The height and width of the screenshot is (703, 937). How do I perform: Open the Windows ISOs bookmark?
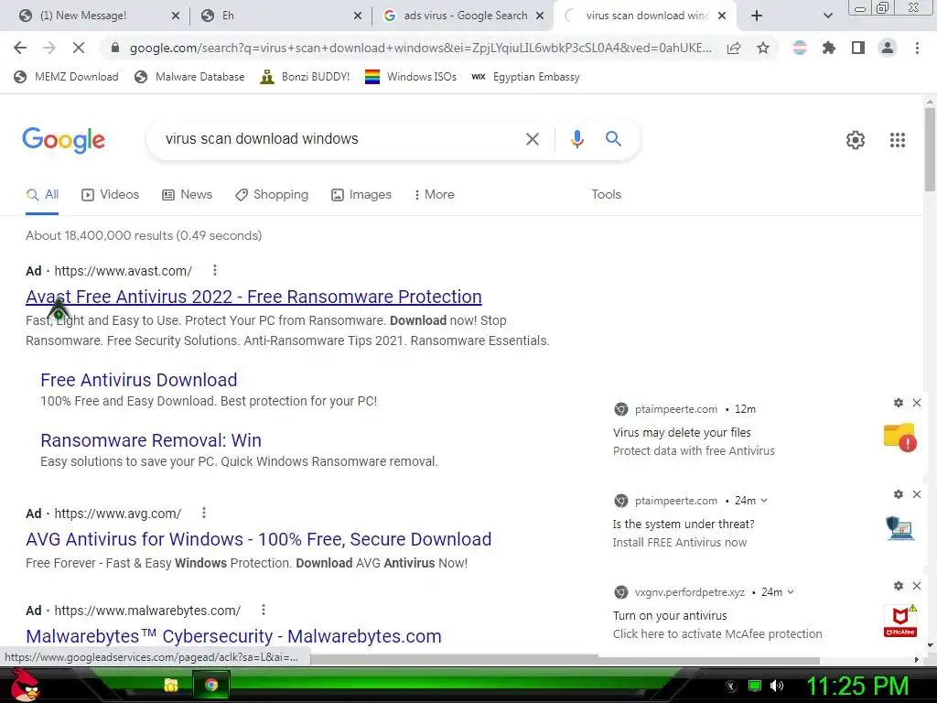(411, 77)
